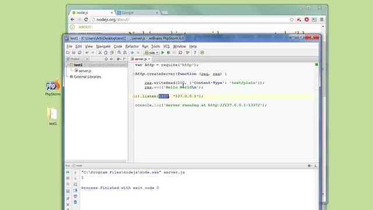The width and height of the screenshot is (373, 210).
Task: Click the Paste toolbar icon
Action: 111,52
